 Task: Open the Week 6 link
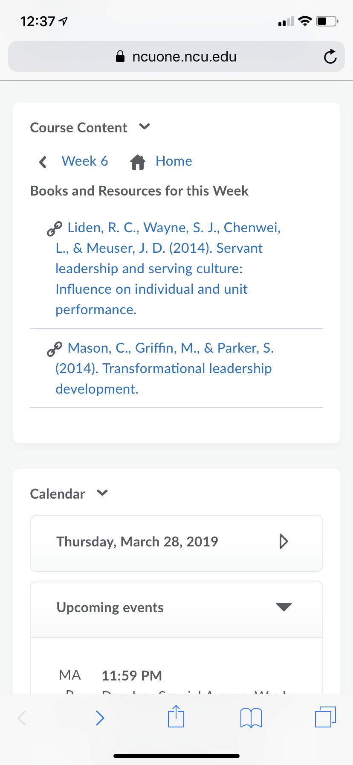85,161
